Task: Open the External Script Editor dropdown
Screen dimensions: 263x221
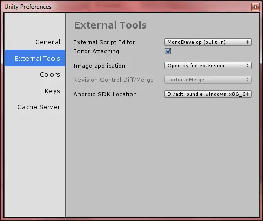Action: (208, 42)
